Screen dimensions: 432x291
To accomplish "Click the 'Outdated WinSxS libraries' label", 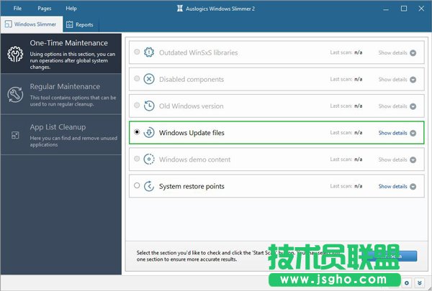I will tap(198, 52).
